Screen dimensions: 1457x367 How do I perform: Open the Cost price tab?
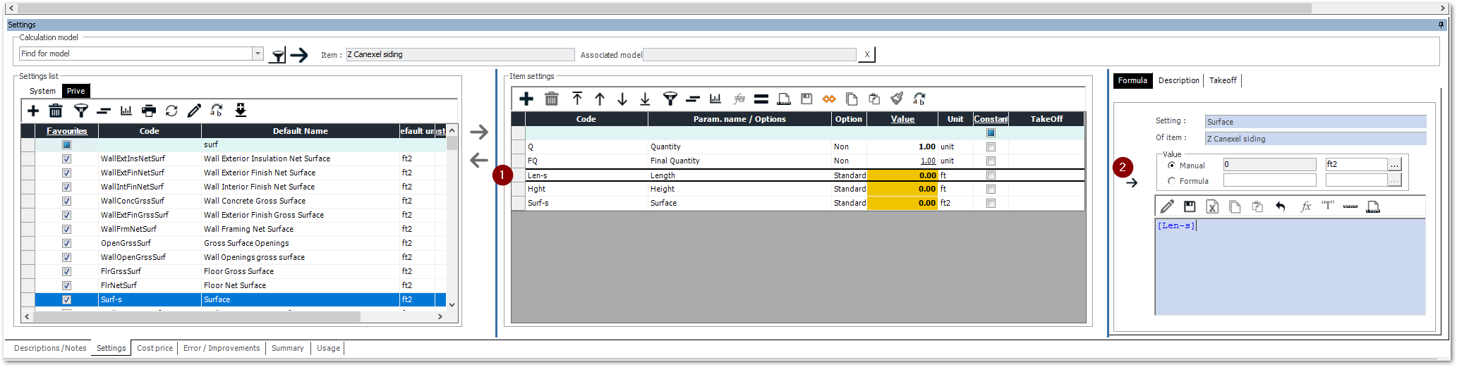coord(155,348)
